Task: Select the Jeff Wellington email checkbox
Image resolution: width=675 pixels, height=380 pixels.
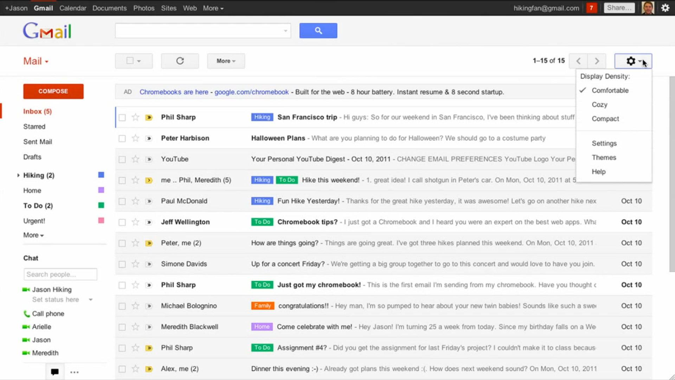Action: (122, 222)
